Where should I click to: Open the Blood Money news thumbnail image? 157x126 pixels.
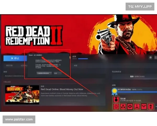[22, 95]
